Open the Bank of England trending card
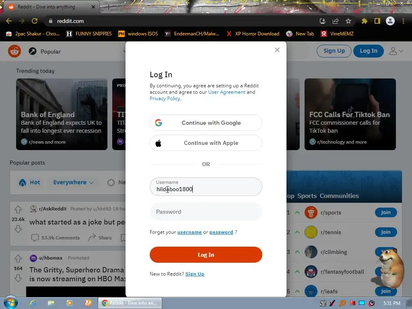This screenshot has height=309, width=412. click(62, 114)
